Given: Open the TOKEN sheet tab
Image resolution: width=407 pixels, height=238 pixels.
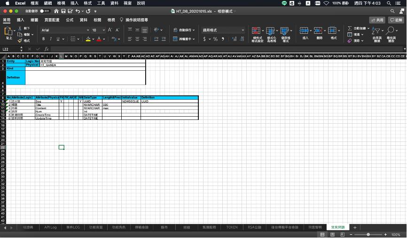Looking at the screenshot, I should (x=232, y=227).
